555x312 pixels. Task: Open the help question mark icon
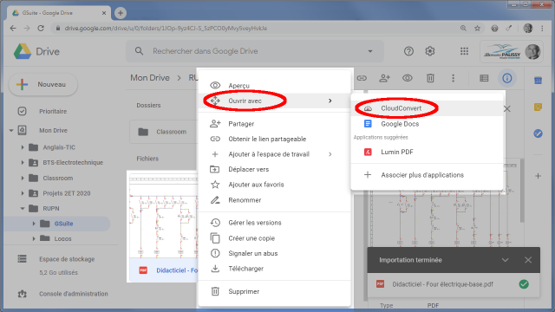tap(408, 51)
